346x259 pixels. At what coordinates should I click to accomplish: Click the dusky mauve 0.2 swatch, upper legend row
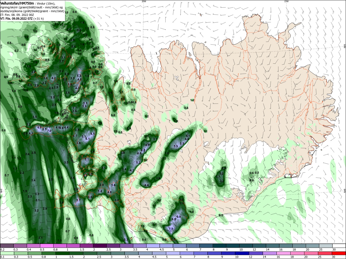(x=7, y=246)
